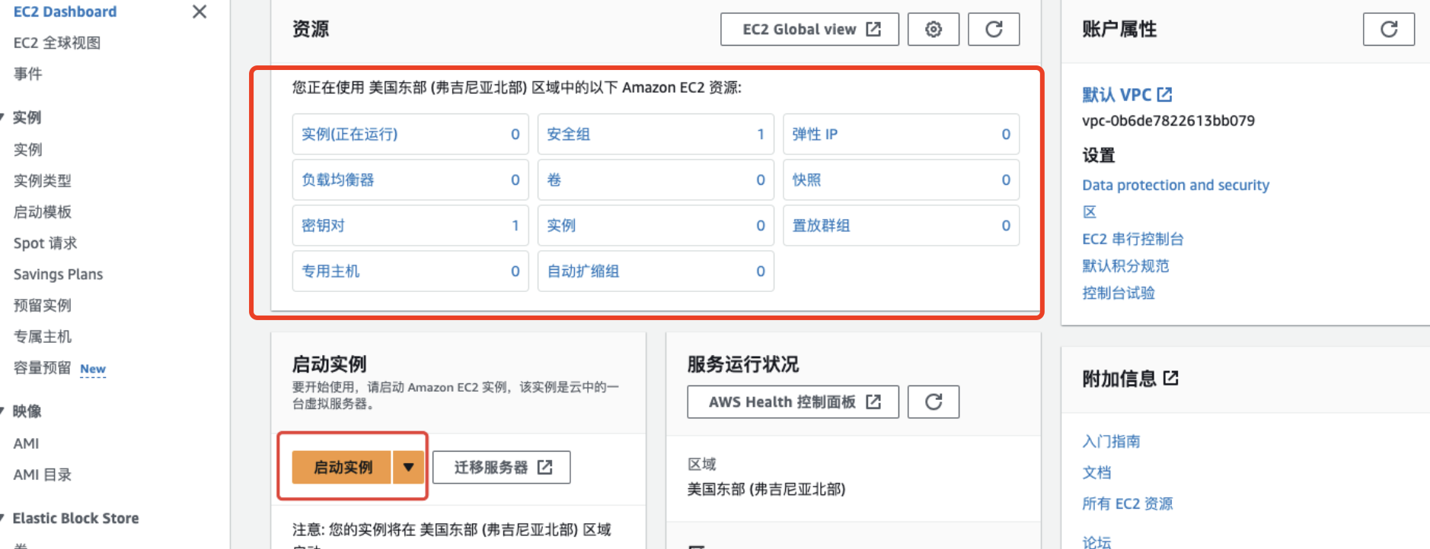Open Data protection and security link
Viewport: 1430px width, 549px height.
(1176, 185)
